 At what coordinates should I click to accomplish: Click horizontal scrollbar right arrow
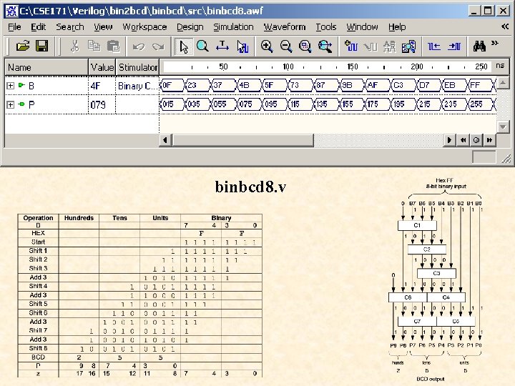coord(449,140)
